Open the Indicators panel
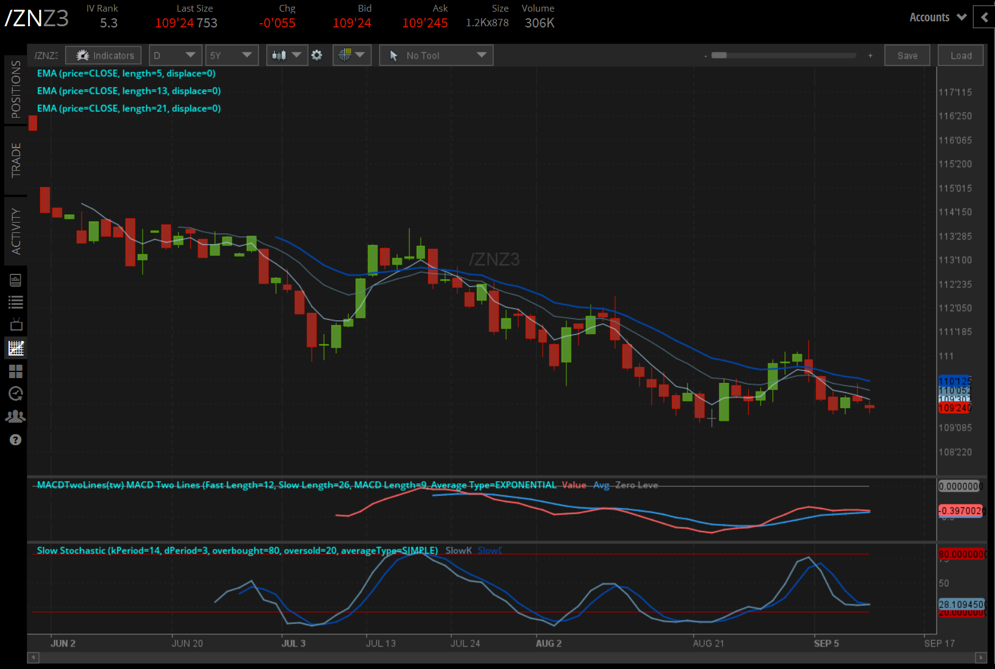This screenshot has height=669, width=995. click(104, 55)
